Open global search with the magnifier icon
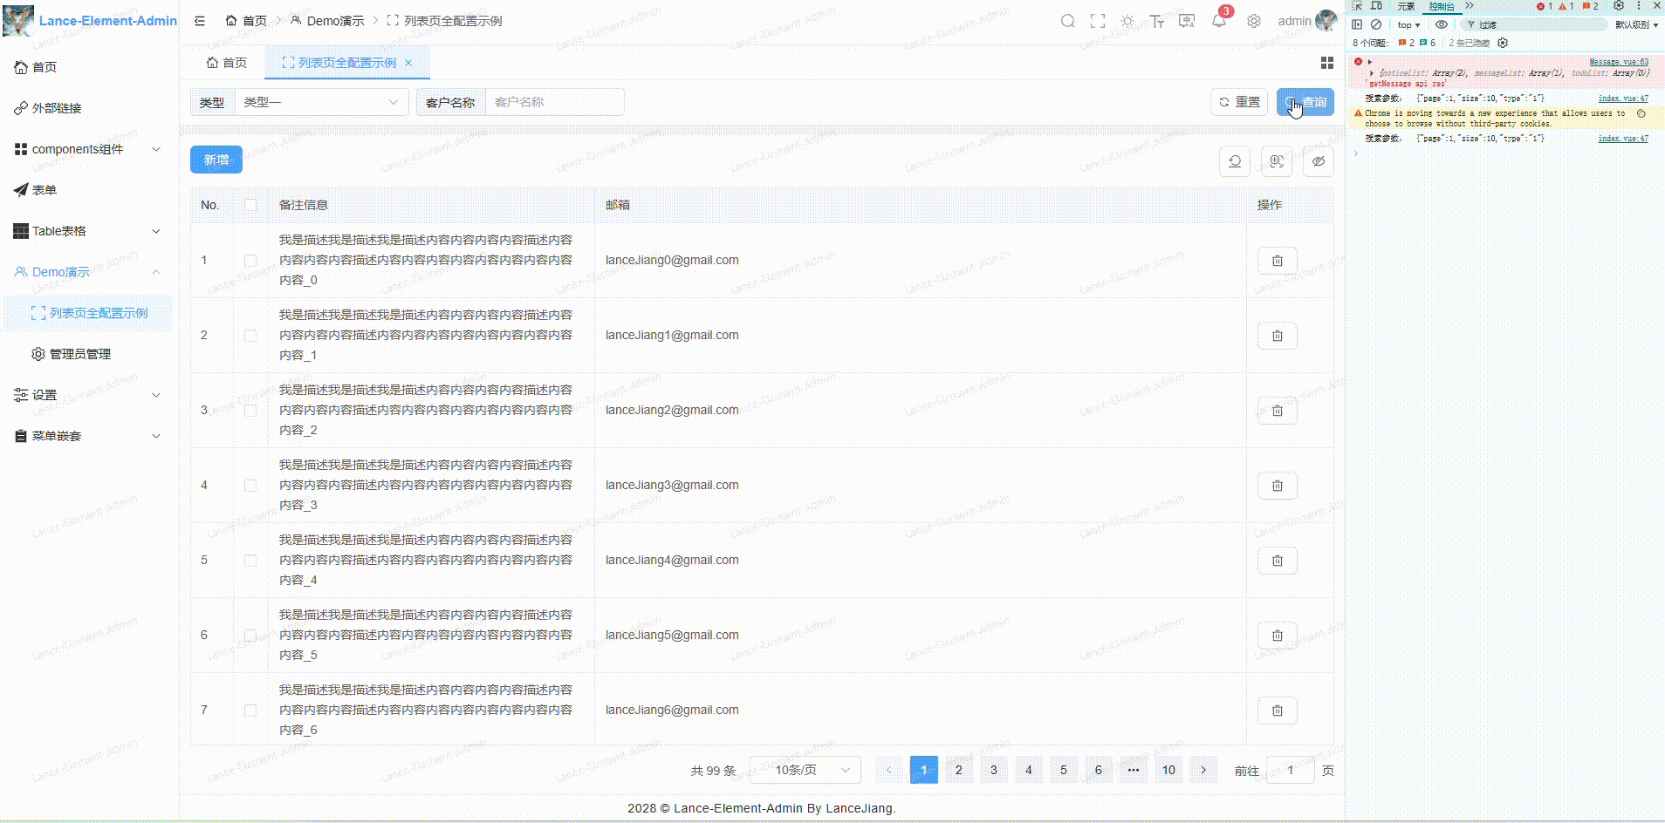Screen dimensions: 1665x823 pyautogui.click(x=1067, y=20)
